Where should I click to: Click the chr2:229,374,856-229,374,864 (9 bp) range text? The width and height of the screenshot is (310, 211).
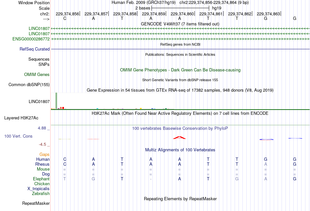pos(214,3)
